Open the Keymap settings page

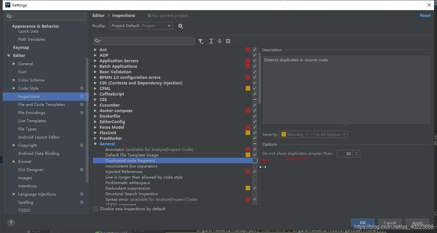pos(21,48)
